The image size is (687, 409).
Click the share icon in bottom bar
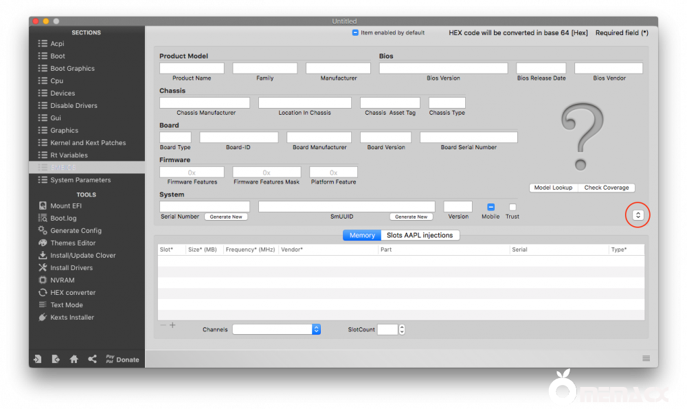91,358
